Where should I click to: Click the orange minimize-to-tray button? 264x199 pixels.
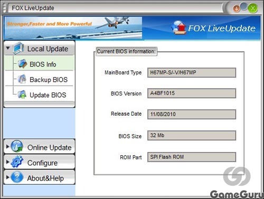(x=237, y=8)
